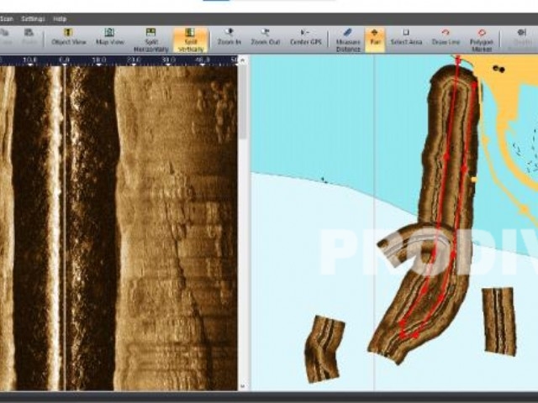This screenshot has height=403, width=538.
Task: Select Split Horizontally layout
Action: [150, 39]
